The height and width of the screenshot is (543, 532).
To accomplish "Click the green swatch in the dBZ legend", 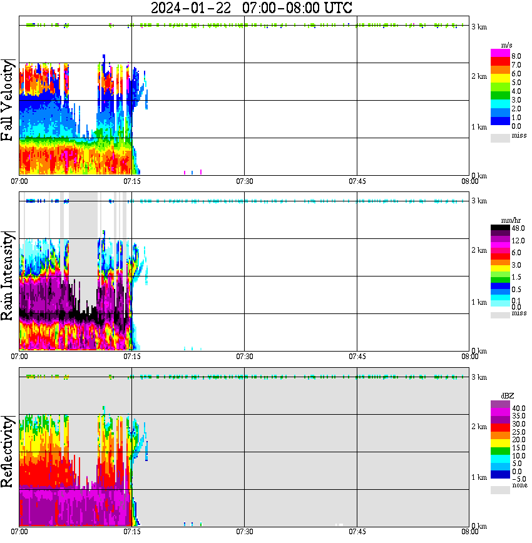I will (x=500, y=451).
